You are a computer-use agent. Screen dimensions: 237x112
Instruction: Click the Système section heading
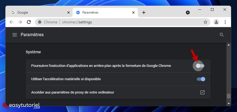(x=33, y=52)
